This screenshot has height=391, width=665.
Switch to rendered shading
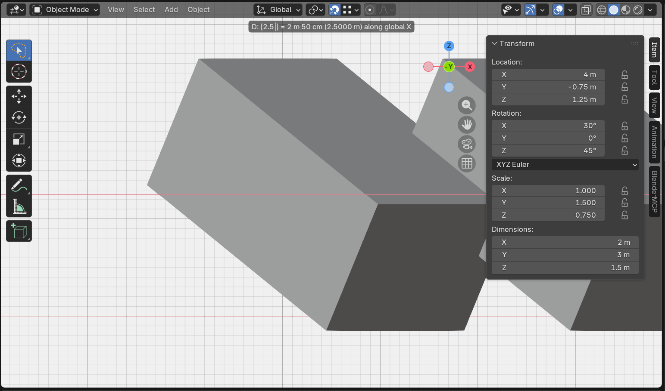638,9
